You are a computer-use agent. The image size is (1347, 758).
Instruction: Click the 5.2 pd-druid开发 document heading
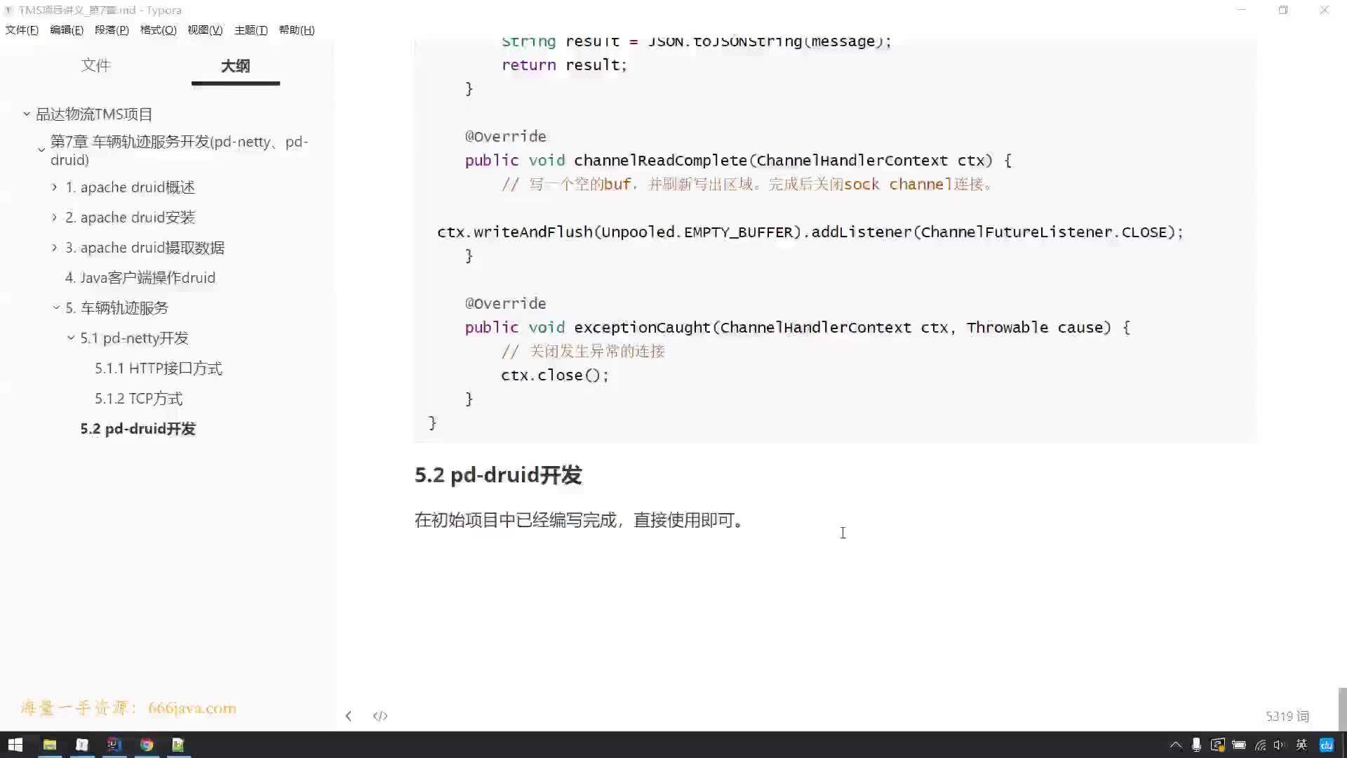pos(498,475)
